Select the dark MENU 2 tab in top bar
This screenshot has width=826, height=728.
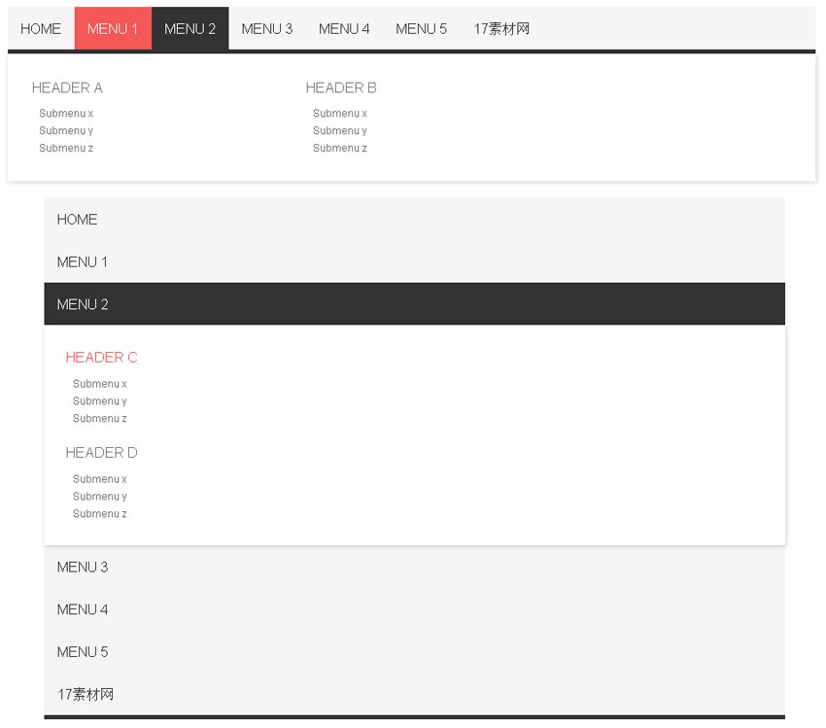(190, 28)
